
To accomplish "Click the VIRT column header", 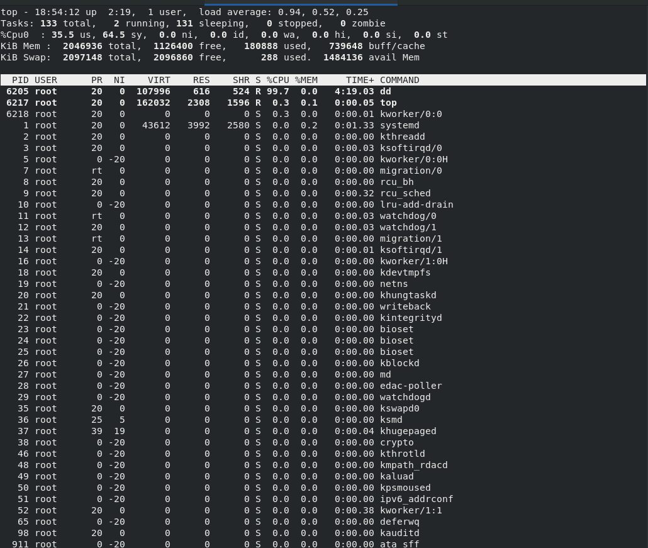I will click(x=159, y=80).
